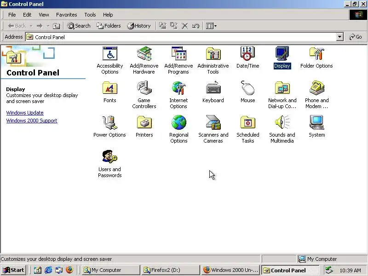The image size is (368, 276).
Task: Follow the Windows Update link
Action: [x=25, y=113]
